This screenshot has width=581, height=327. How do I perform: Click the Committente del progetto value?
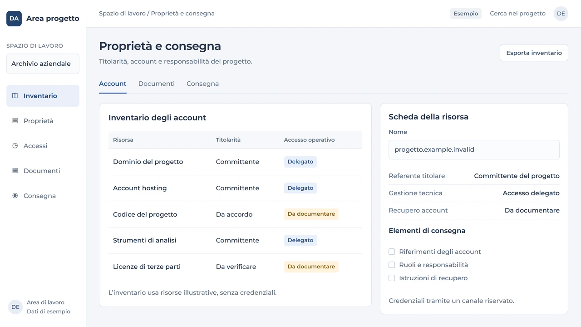[x=517, y=176]
